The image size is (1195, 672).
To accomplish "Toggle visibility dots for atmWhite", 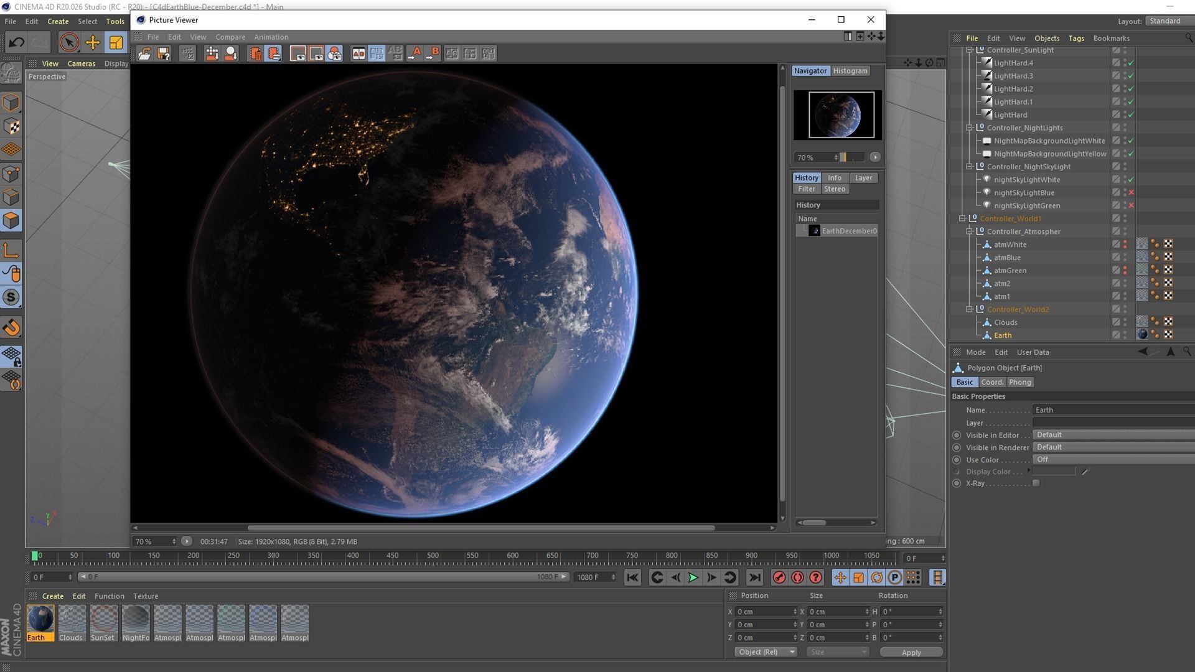I will [x=1125, y=245].
